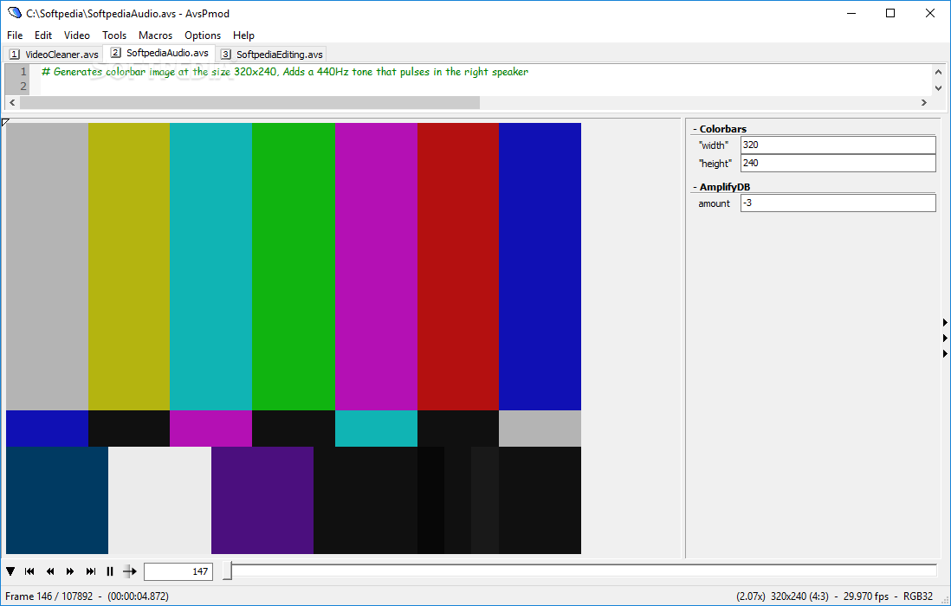The height and width of the screenshot is (606, 951).
Task: Jump to the last frame button
Action: pyautogui.click(x=90, y=571)
